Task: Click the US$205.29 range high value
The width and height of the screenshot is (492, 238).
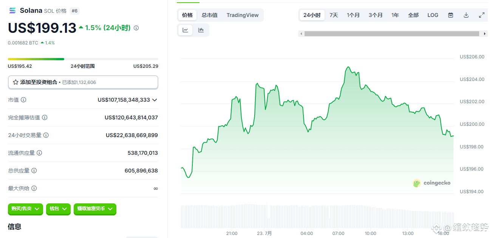Action: pos(146,66)
